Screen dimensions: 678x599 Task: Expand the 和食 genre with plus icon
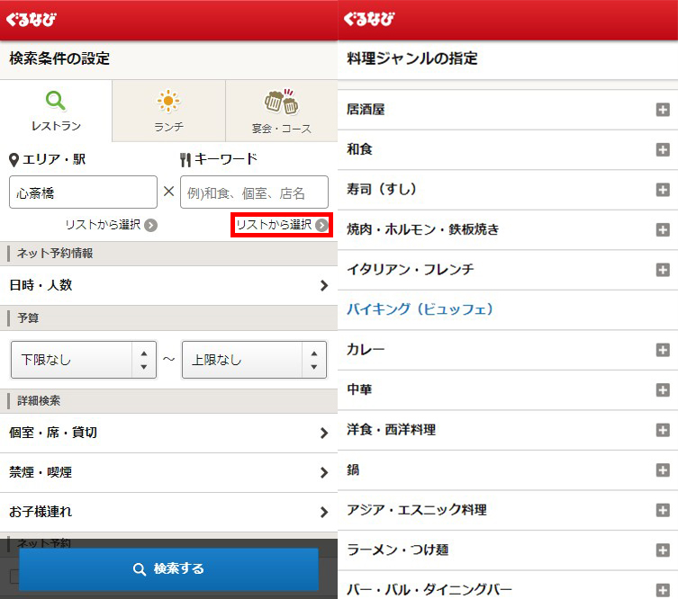click(663, 150)
